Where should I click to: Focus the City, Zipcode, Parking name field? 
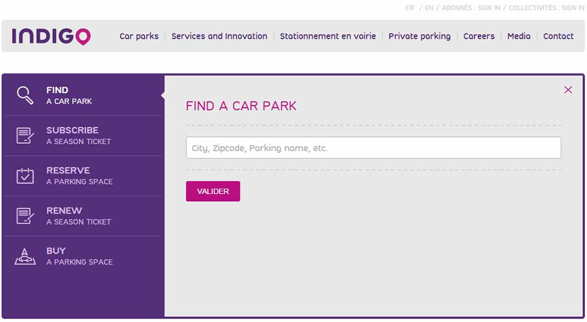(x=373, y=148)
